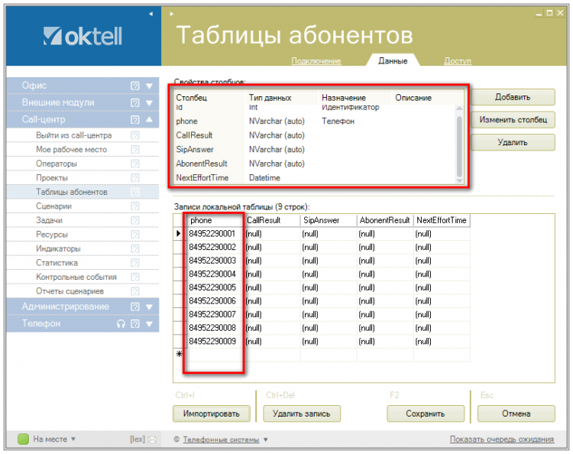Viewport: 573px width, 454px height.
Task: Click help icon next to Внешние модули
Action: point(135,103)
